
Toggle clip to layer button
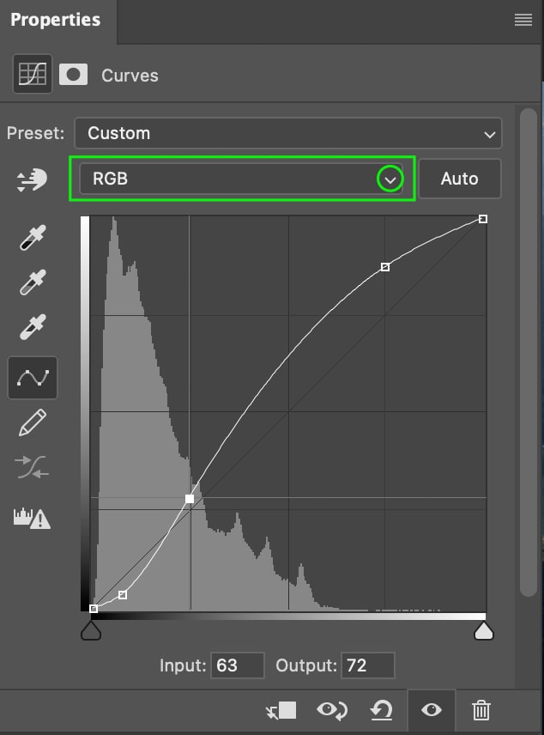[281, 711]
